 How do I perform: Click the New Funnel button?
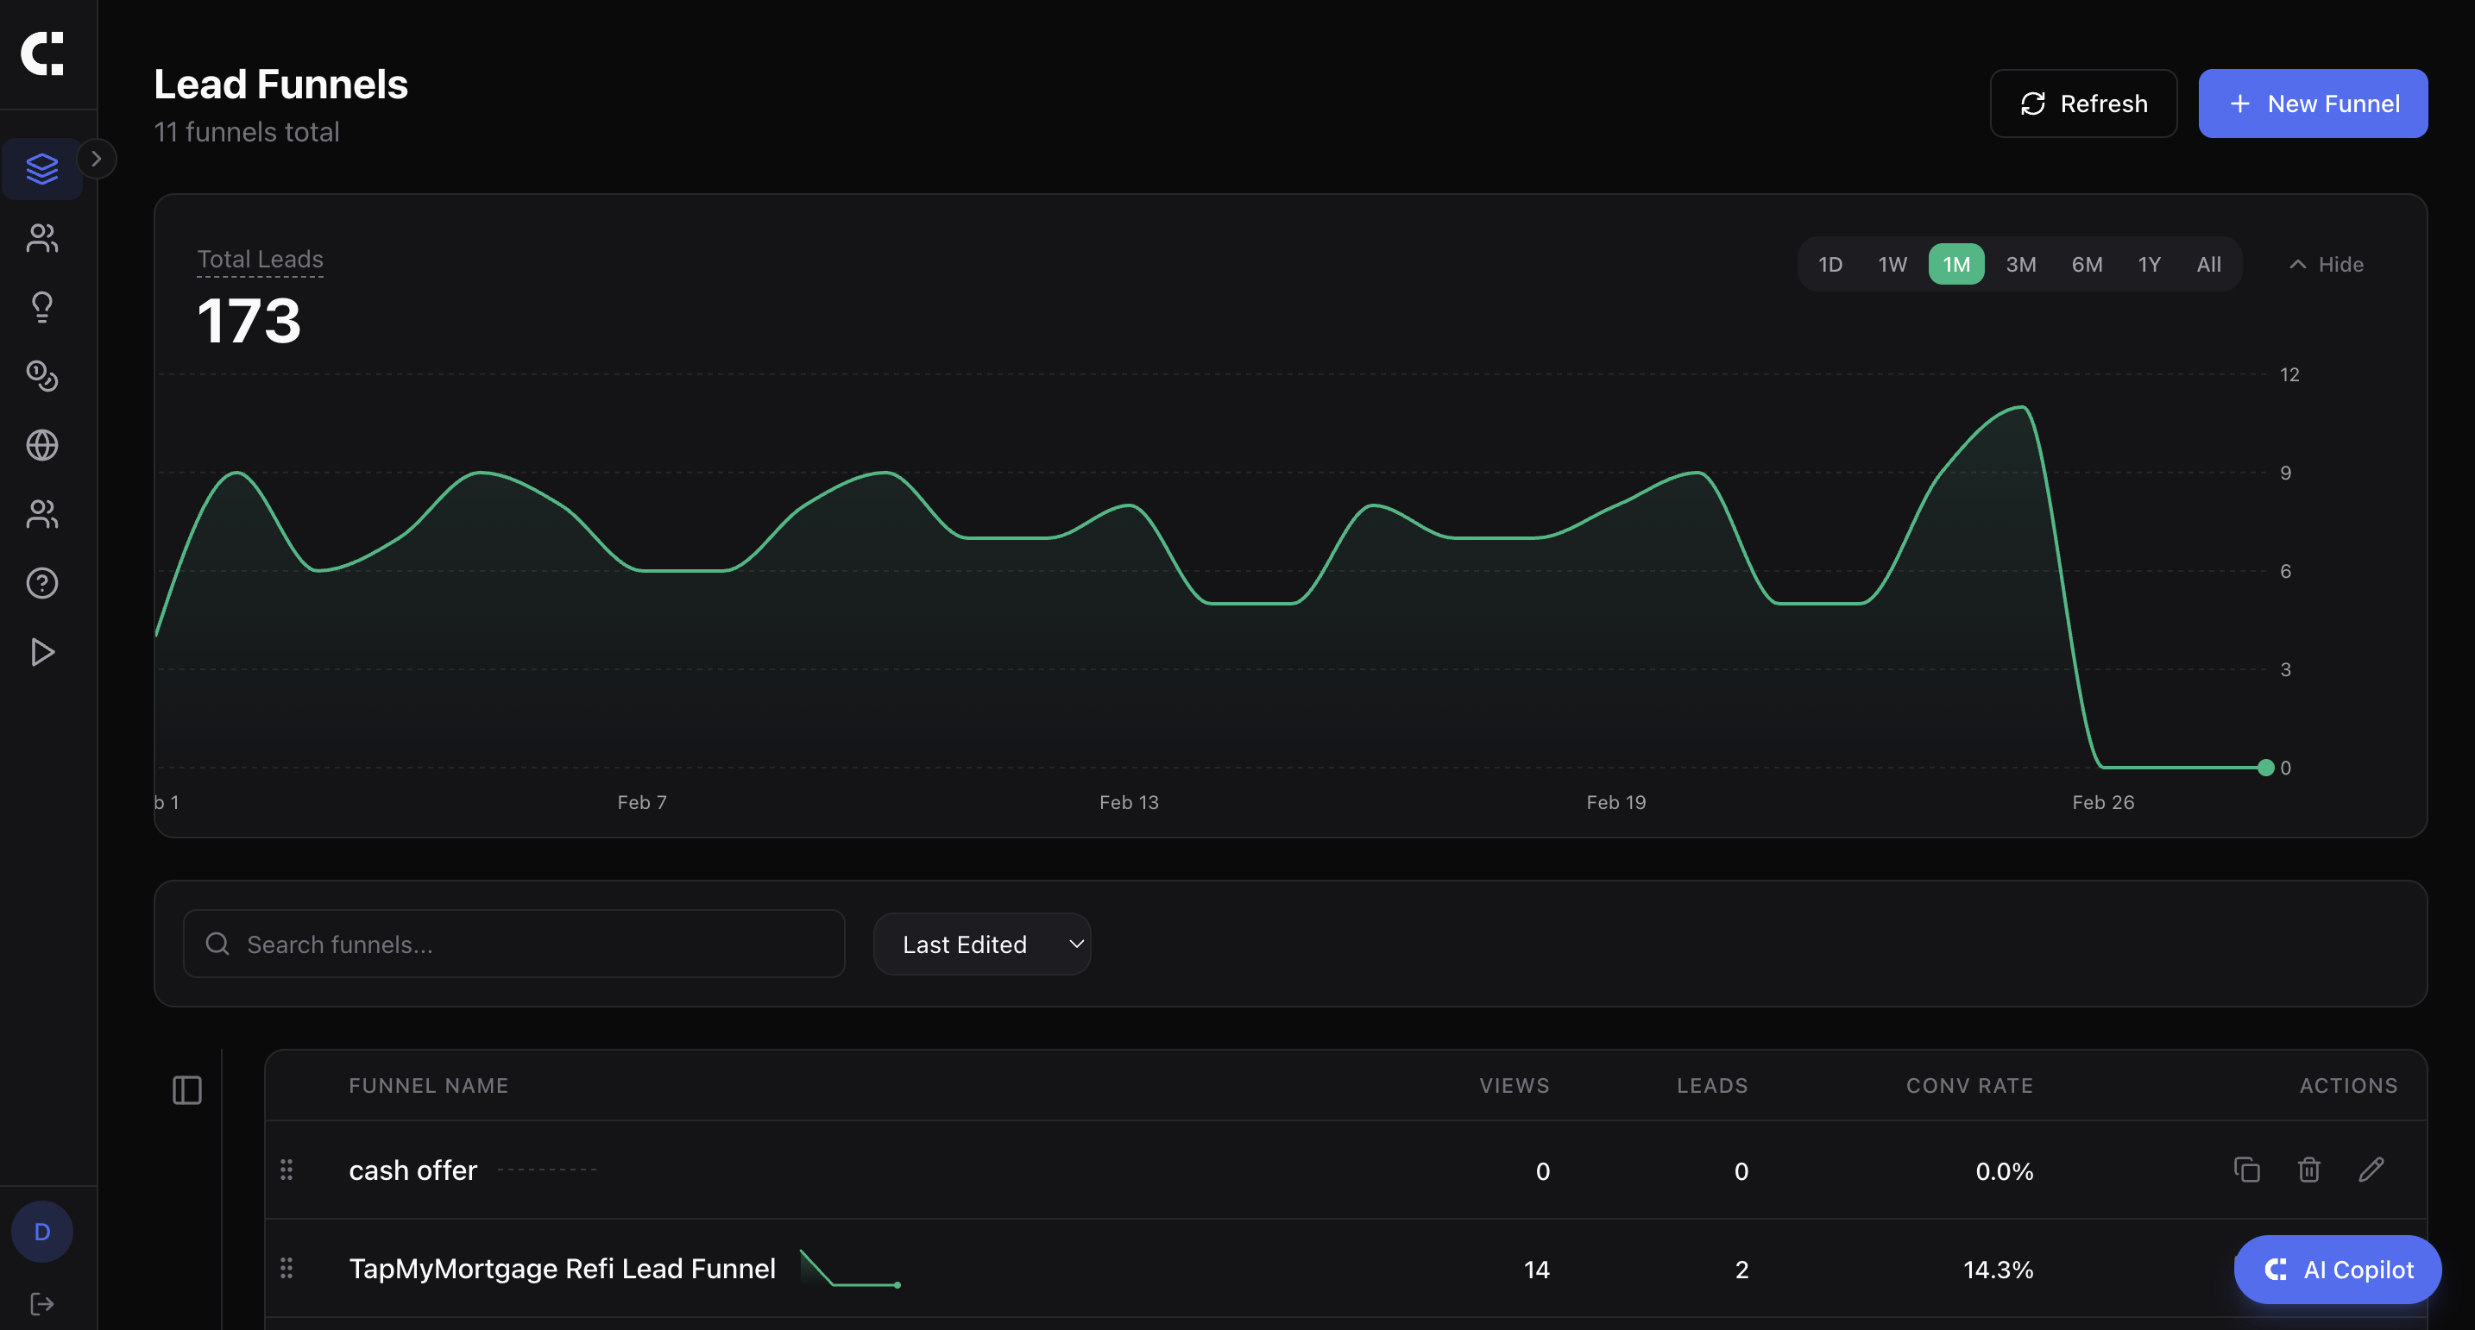2313,104
